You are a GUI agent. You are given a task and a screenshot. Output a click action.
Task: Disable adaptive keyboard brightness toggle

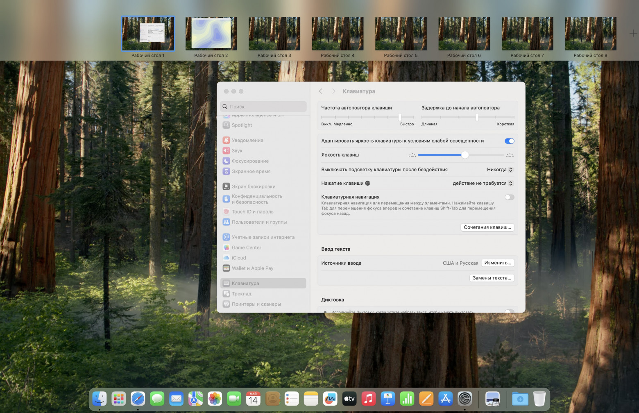pyautogui.click(x=509, y=141)
